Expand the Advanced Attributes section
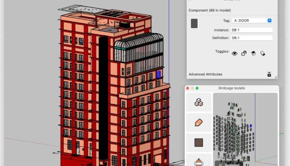The image size is (290, 166). (205, 74)
